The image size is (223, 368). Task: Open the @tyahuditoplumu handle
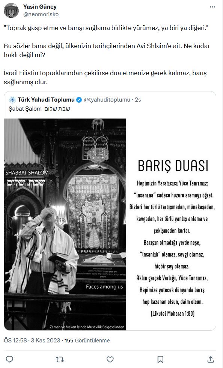point(107,100)
